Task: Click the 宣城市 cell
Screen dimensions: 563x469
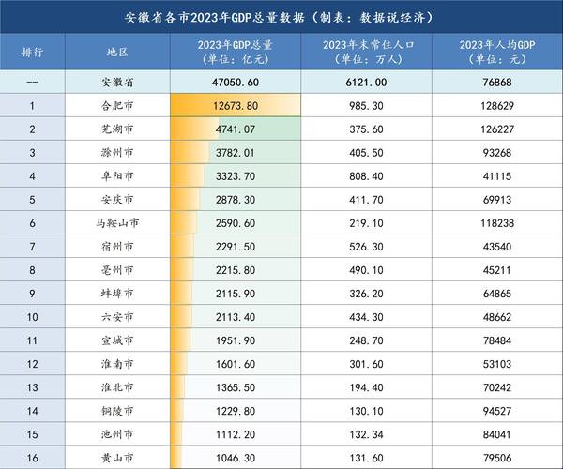Action: tap(117, 340)
